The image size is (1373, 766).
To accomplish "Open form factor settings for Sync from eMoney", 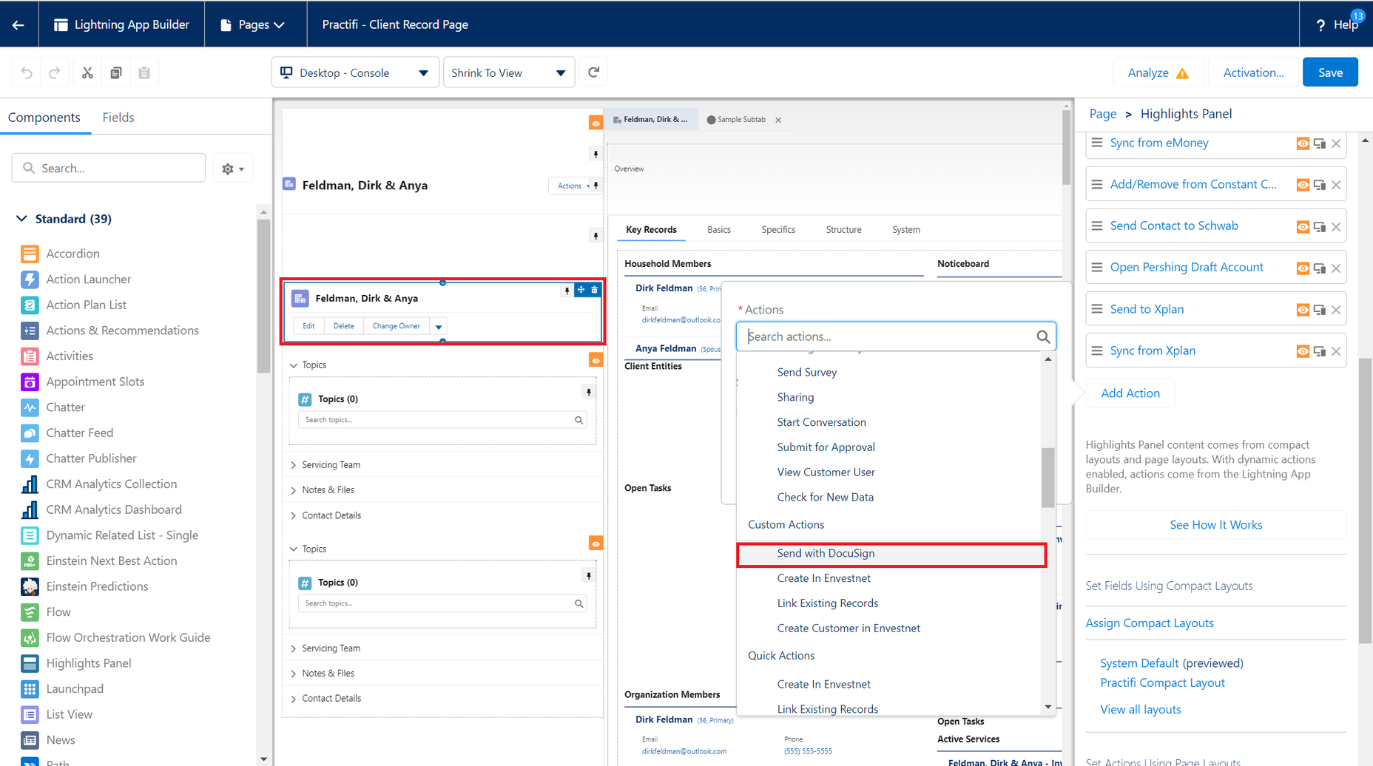I will [1320, 143].
